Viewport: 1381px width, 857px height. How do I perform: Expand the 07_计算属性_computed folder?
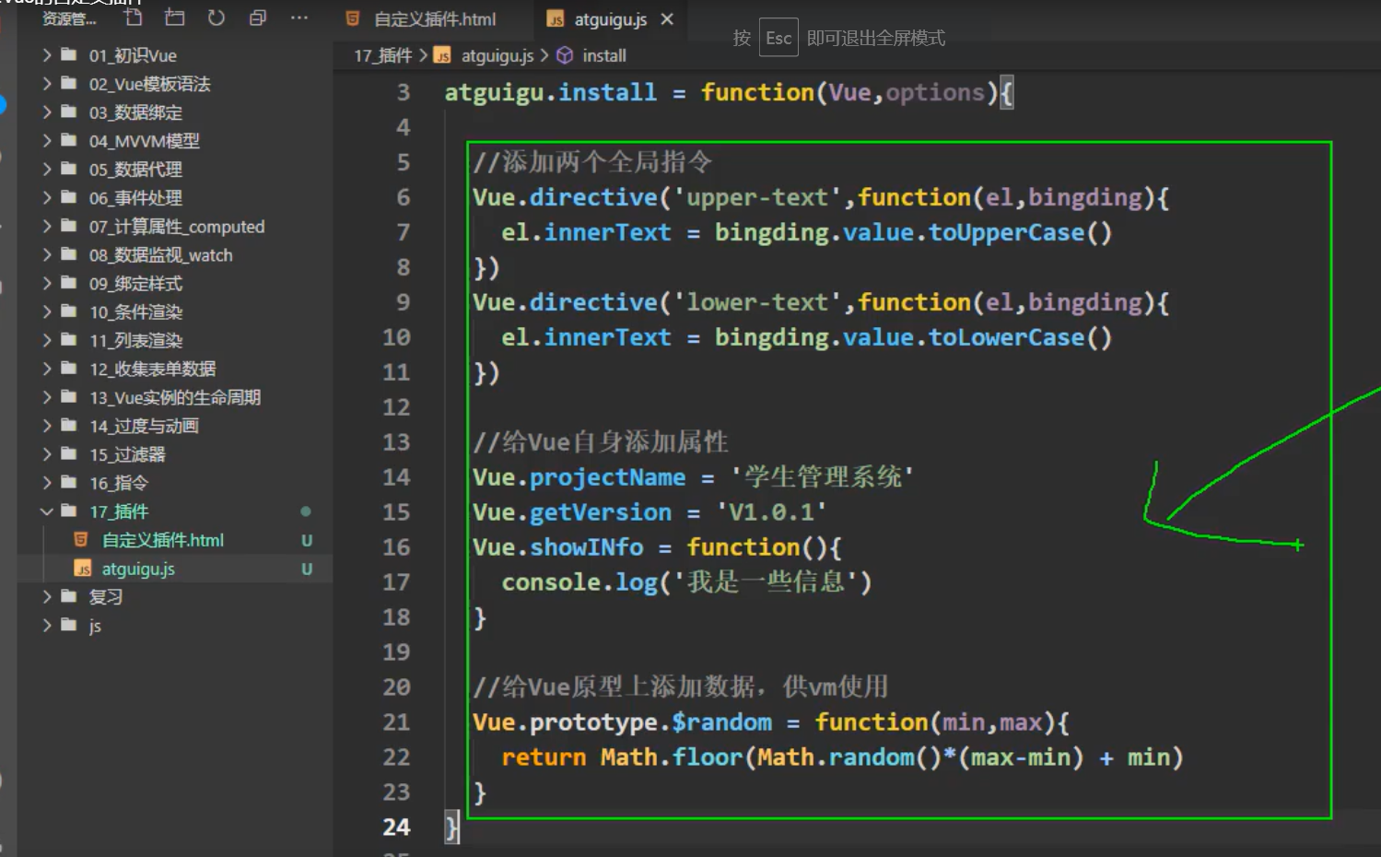[x=47, y=227]
